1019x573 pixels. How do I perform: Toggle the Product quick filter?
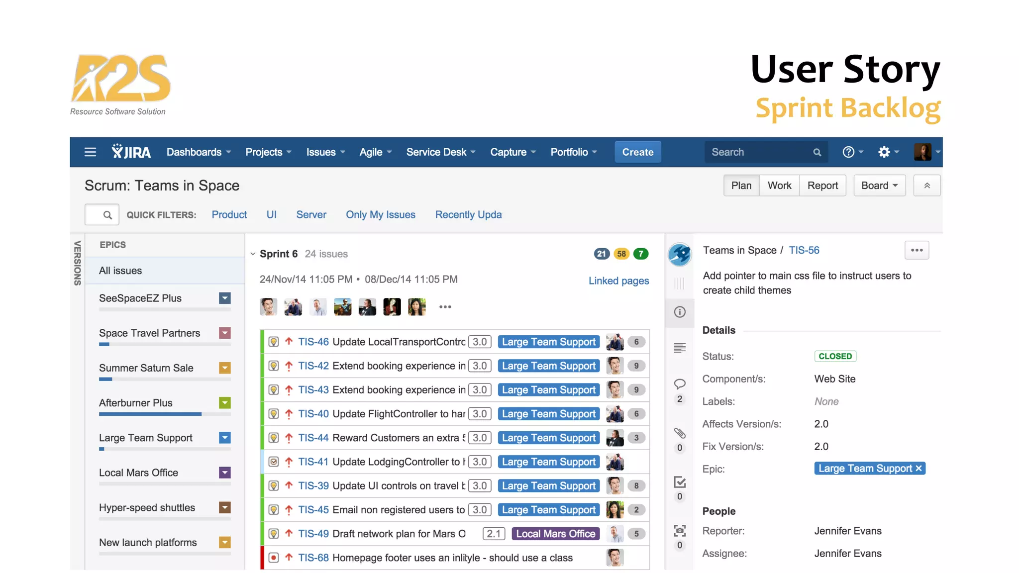pyautogui.click(x=229, y=214)
